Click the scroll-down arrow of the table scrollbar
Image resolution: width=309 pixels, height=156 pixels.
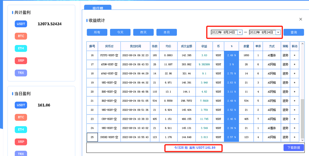pos(303,140)
